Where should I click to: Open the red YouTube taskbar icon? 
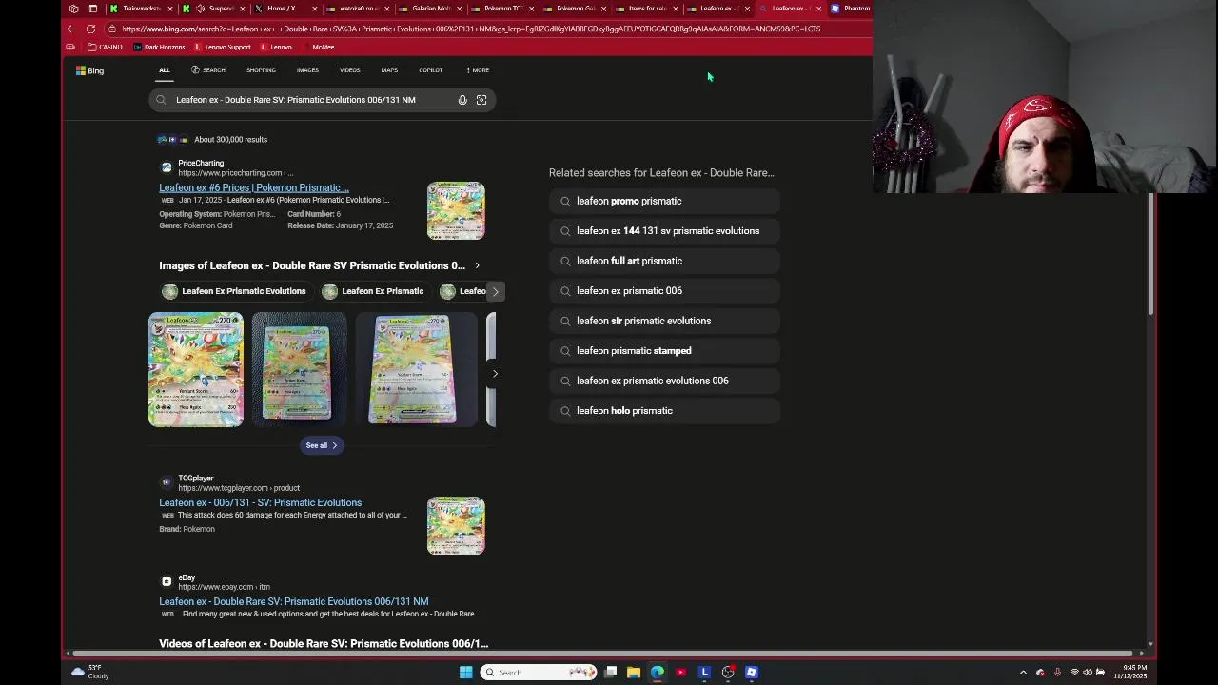click(680, 673)
